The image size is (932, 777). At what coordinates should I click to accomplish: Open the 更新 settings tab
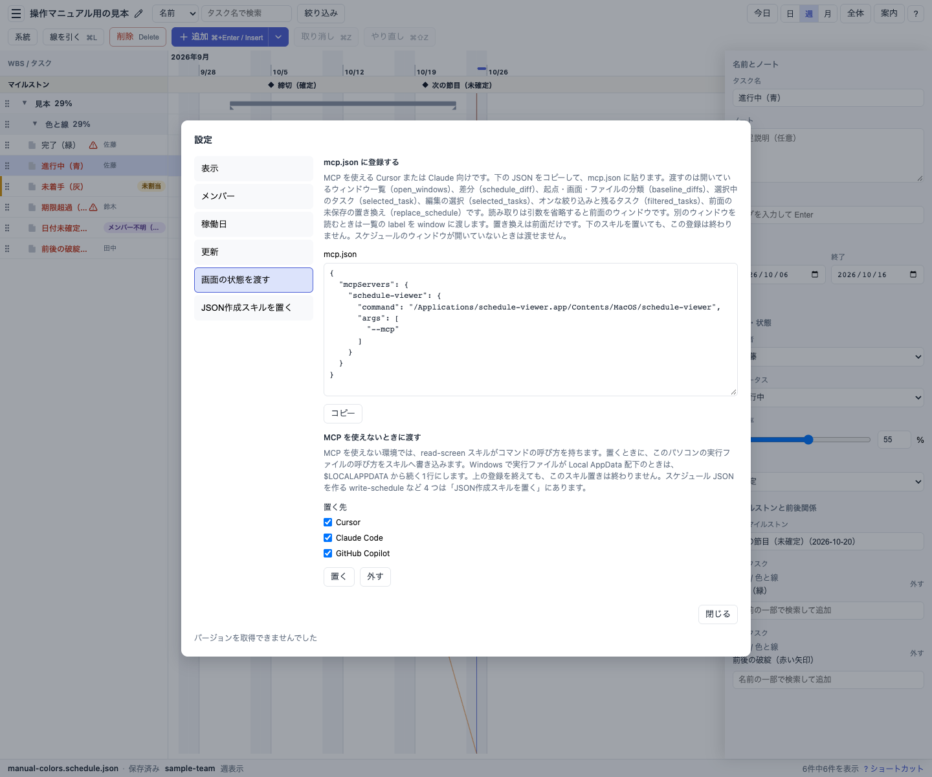click(254, 252)
